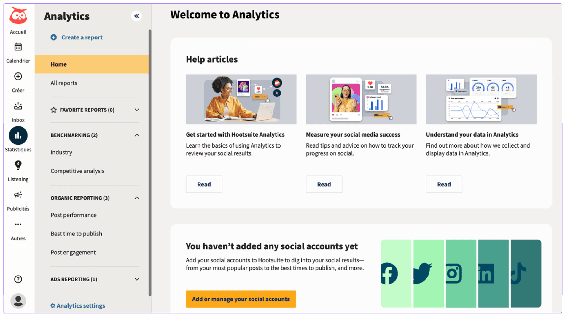Viewport: 565px width, 315px height.
Task: Select the Statistiques bar chart icon
Action: click(x=18, y=136)
